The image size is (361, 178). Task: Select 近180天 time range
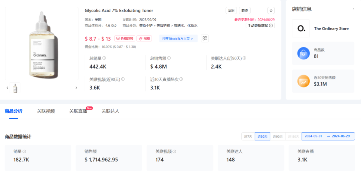(293, 136)
